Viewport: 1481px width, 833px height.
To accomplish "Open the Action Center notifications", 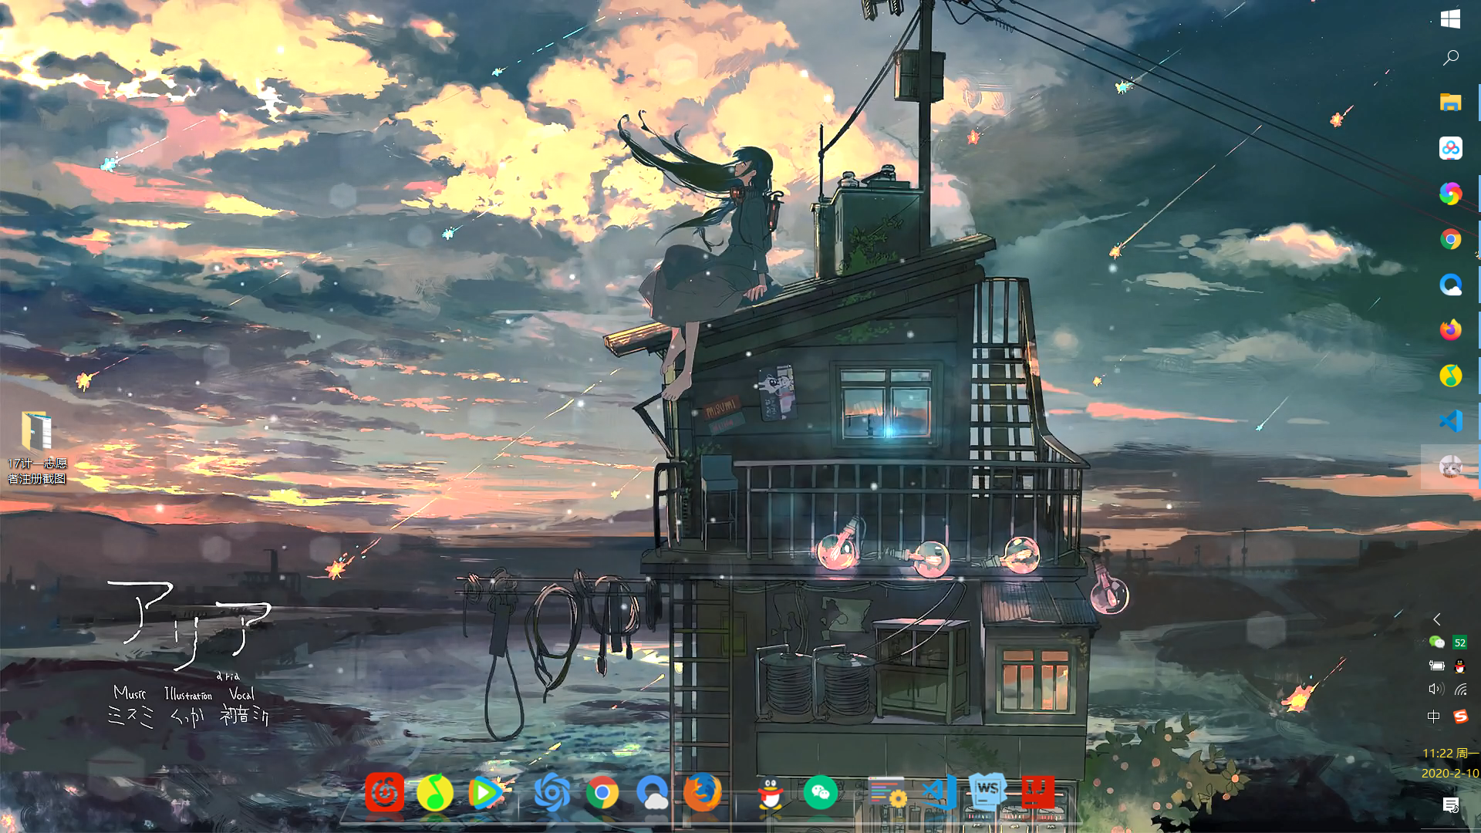I will (1450, 805).
